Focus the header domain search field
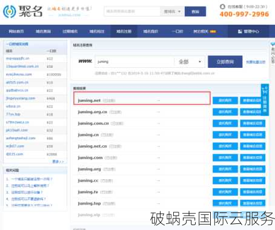 click(x=132, y=11)
